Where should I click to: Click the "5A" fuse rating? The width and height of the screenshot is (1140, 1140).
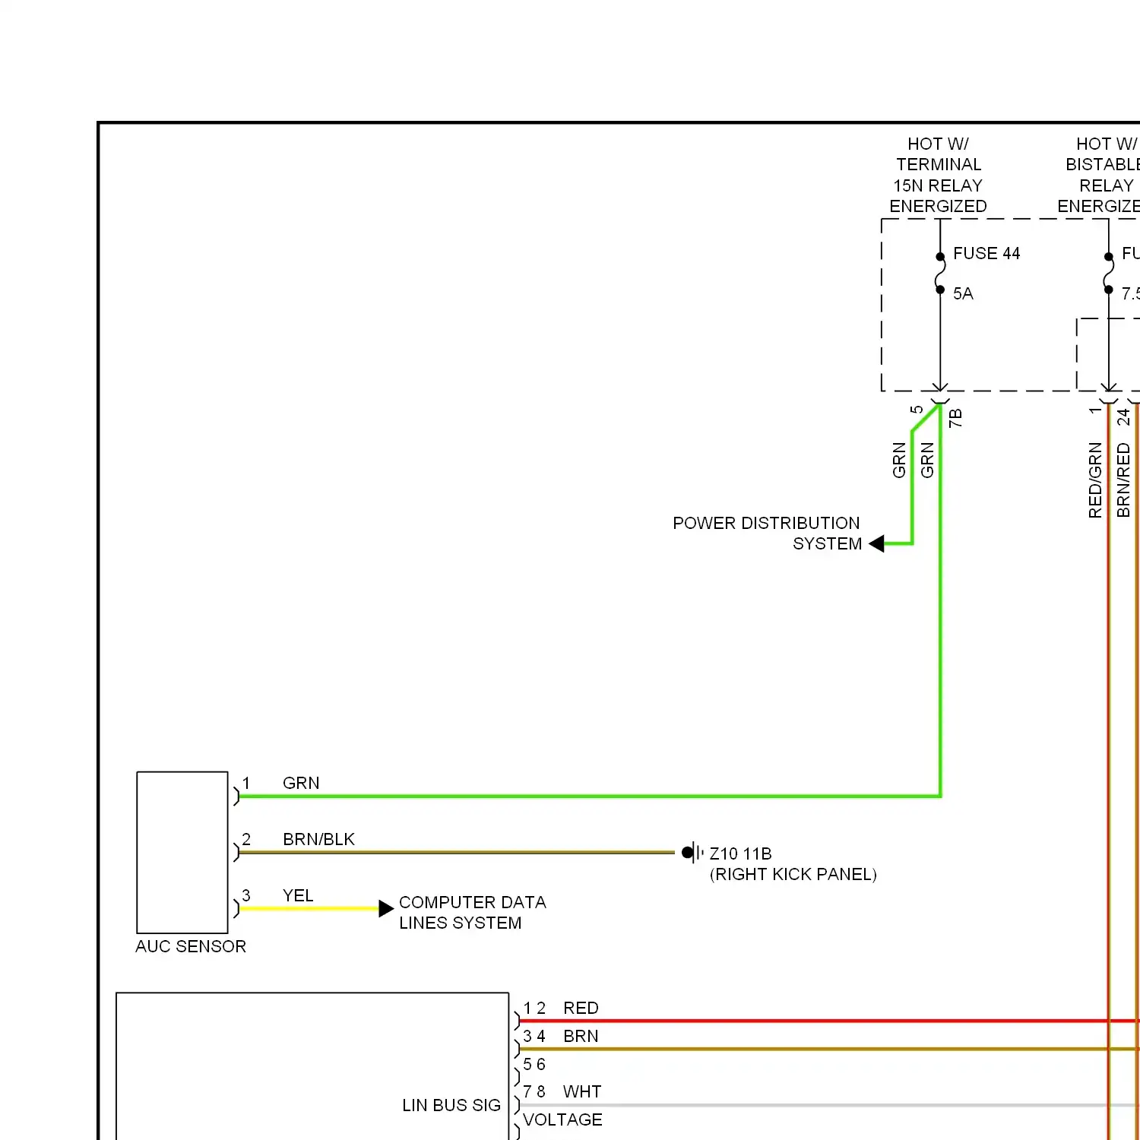pos(963,293)
